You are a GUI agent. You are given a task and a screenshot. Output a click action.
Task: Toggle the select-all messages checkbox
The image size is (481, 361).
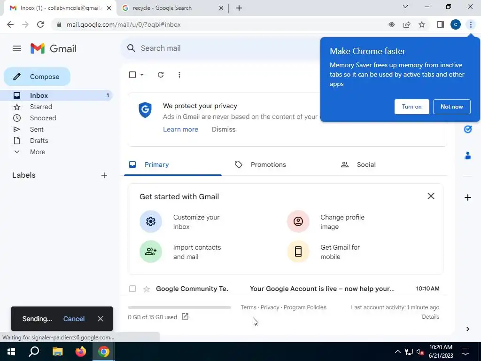[132, 75]
